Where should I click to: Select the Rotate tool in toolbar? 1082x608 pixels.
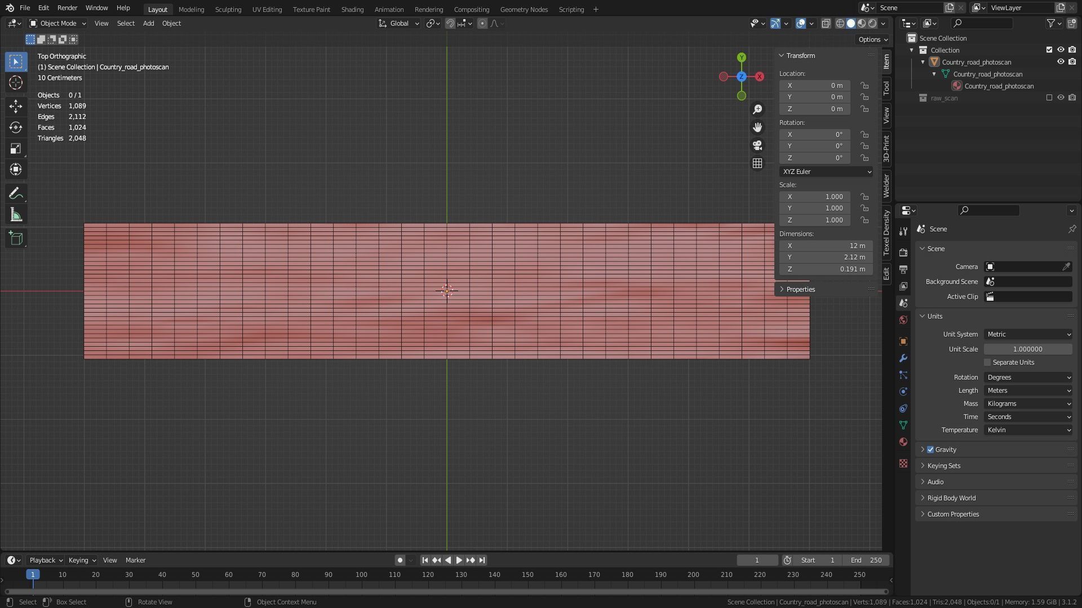16,127
